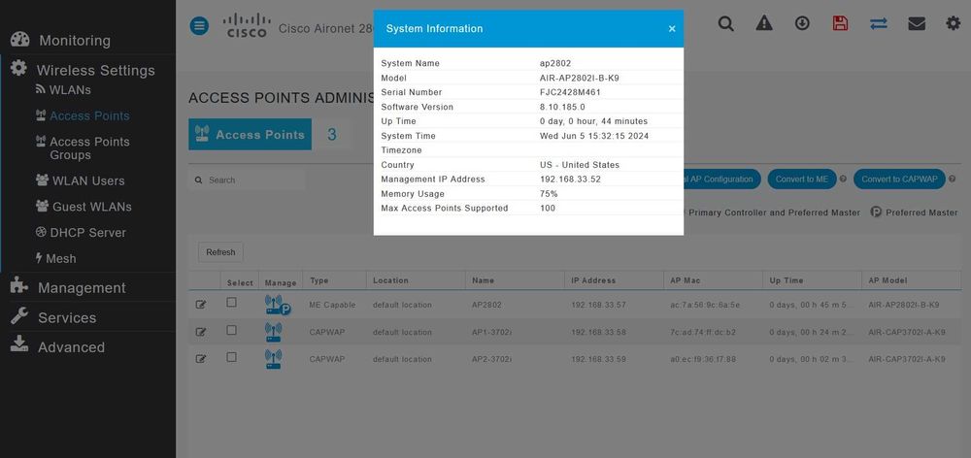Sort by Up Time column header
This screenshot has width=971, height=458.
point(787,280)
